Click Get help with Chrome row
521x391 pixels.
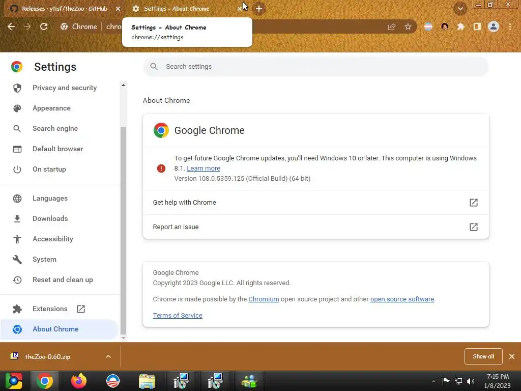(x=315, y=203)
